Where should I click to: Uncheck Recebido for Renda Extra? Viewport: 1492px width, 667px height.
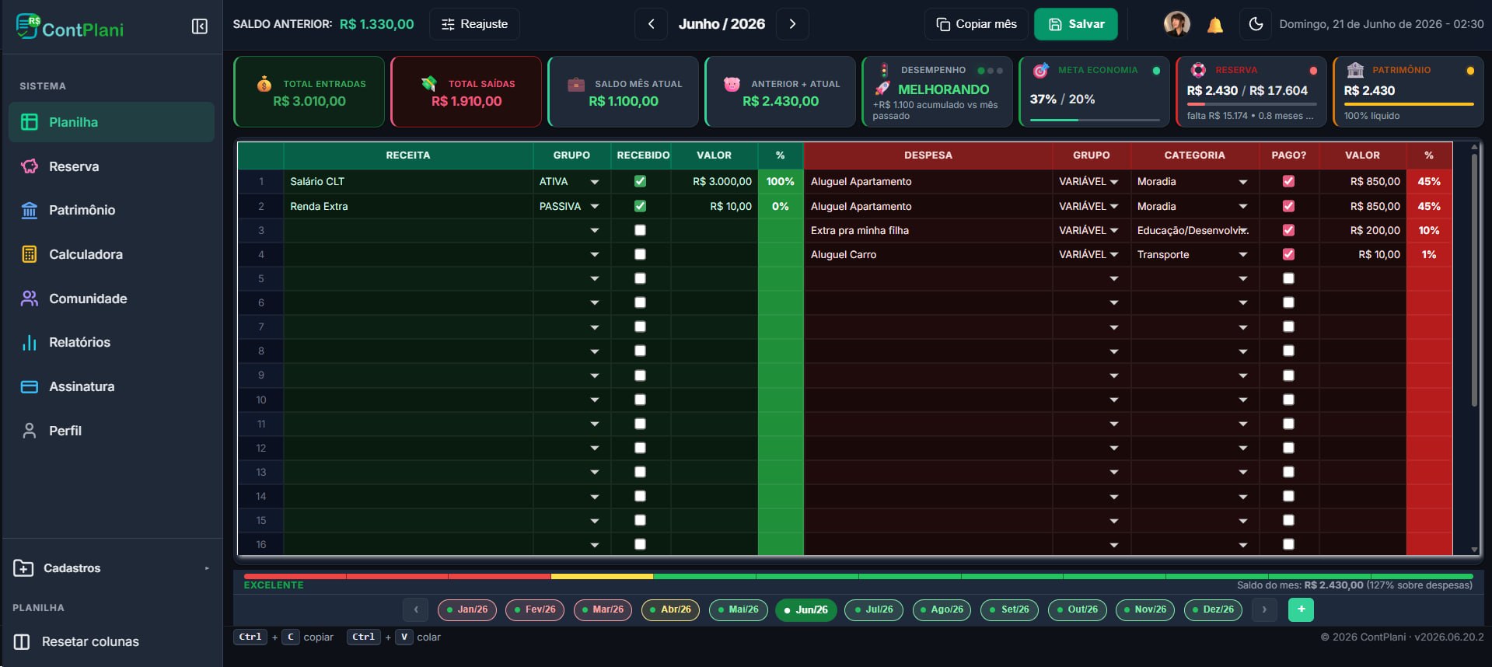pos(640,206)
